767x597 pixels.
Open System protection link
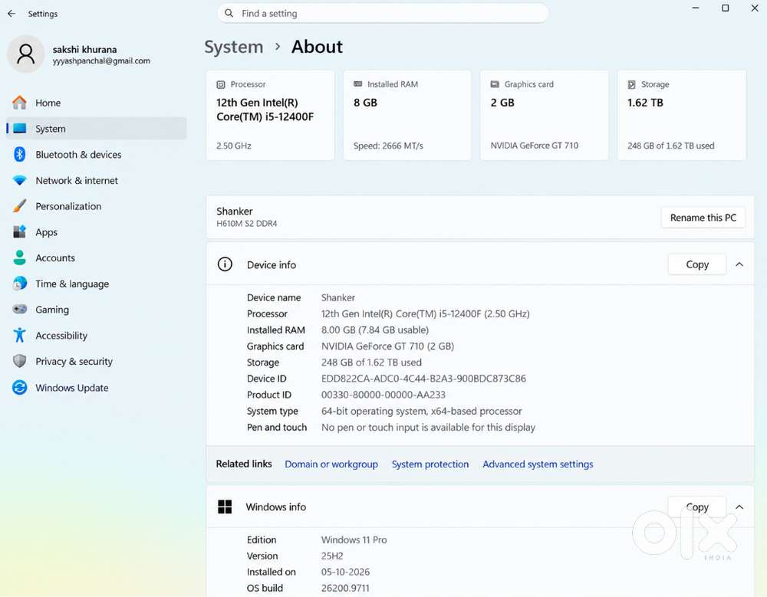(430, 464)
